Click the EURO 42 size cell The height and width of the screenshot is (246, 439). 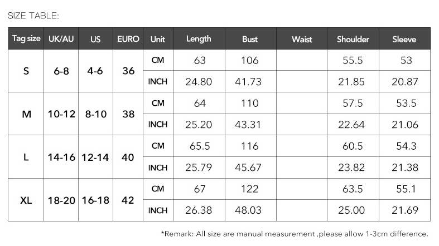click(128, 200)
